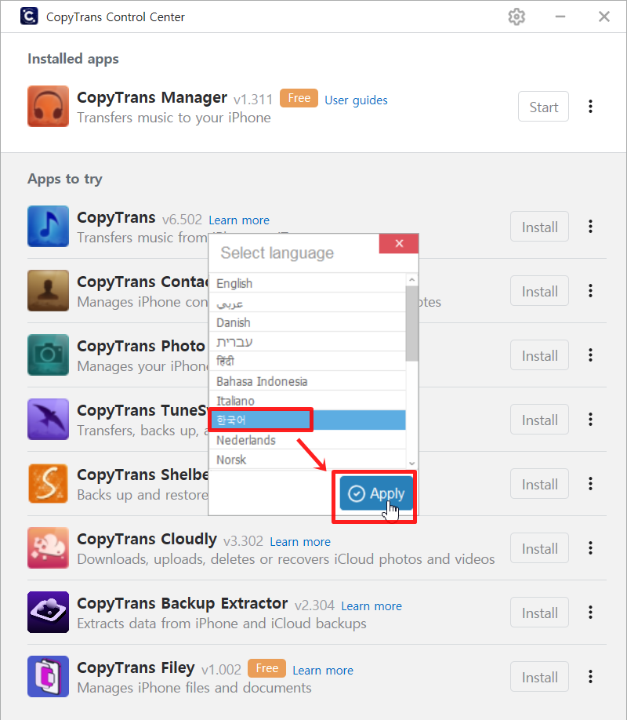Image resolution: width=627 pixels, height=720 pixels.
Task: Open more options for CopyTrans Shelbee
Action: point(591,483)
